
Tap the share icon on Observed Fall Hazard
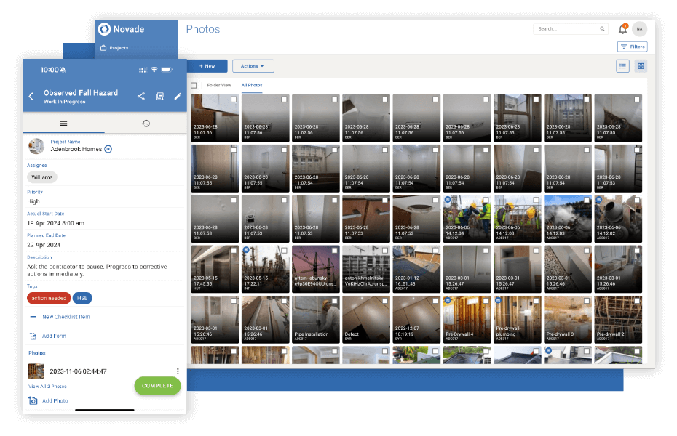[141, 95]
